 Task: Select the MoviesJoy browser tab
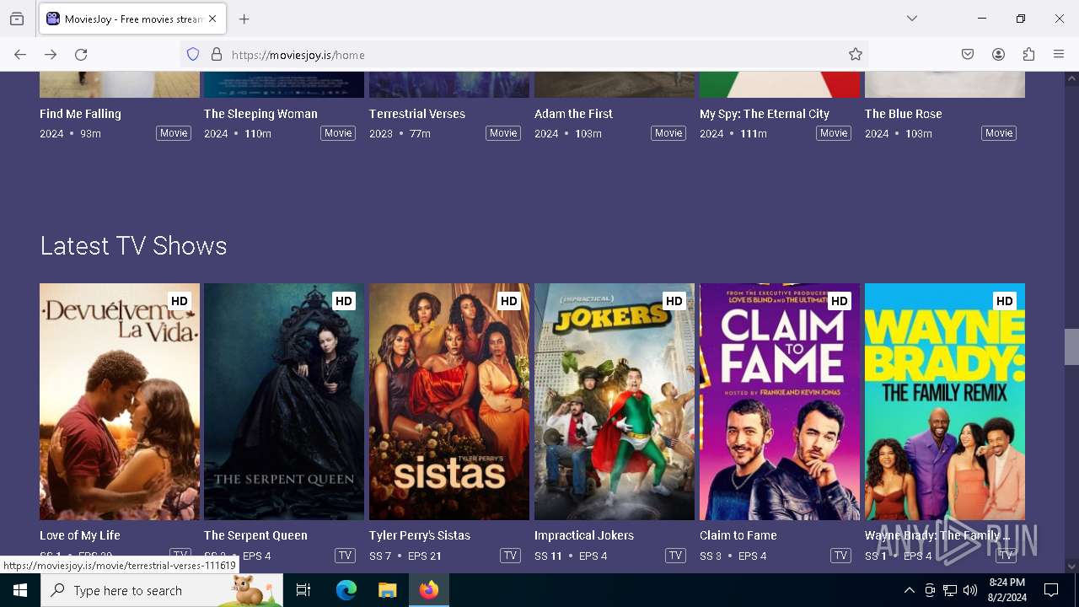(132, 19)
